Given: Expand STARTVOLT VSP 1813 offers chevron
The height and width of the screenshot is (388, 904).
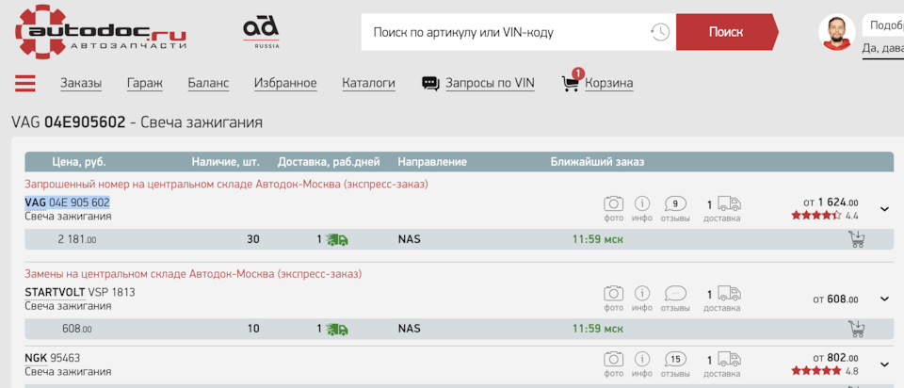Looking at the screenshot, I should tap(884, 299).
